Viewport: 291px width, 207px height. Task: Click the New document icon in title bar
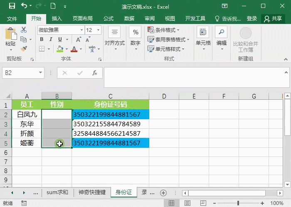53,6
